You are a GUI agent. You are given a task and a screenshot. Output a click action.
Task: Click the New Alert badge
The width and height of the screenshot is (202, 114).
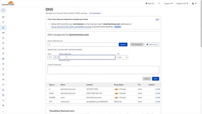pyautogui.click(x=117, y=27)
